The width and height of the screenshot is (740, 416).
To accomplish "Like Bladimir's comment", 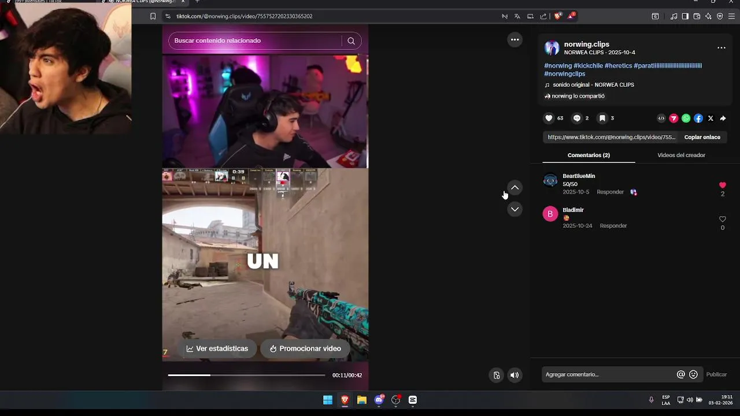I will pyautogui.click(x=722, y=220).
